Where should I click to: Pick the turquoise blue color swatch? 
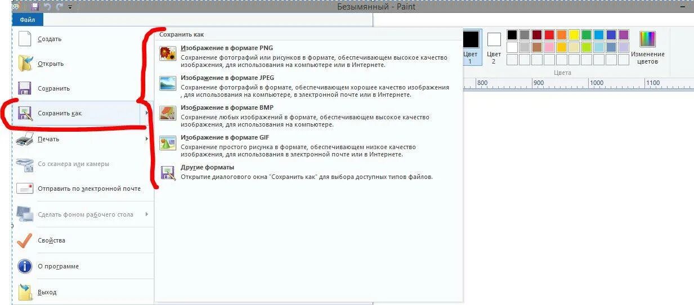click(x=599, y=35)
